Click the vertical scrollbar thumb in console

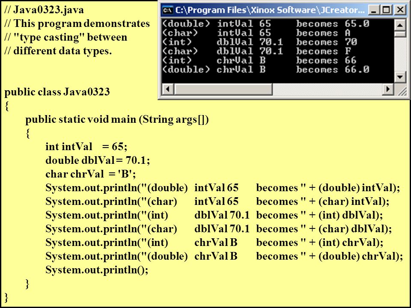400,34
